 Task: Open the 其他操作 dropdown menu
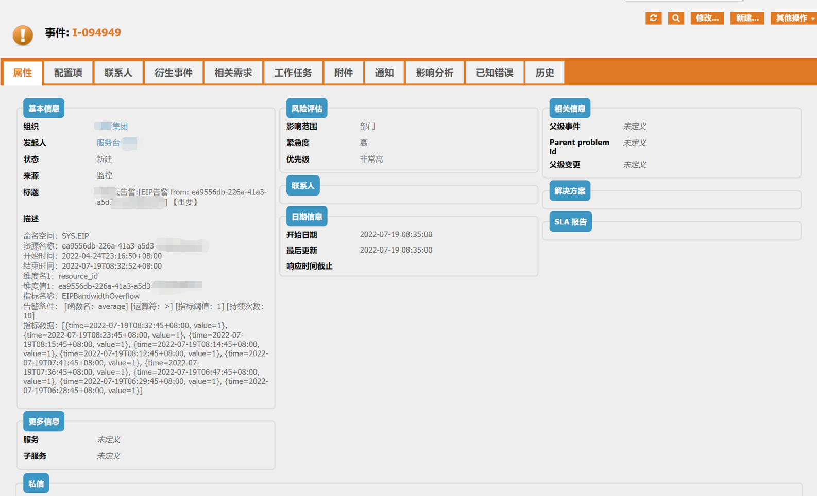(794, 18)
